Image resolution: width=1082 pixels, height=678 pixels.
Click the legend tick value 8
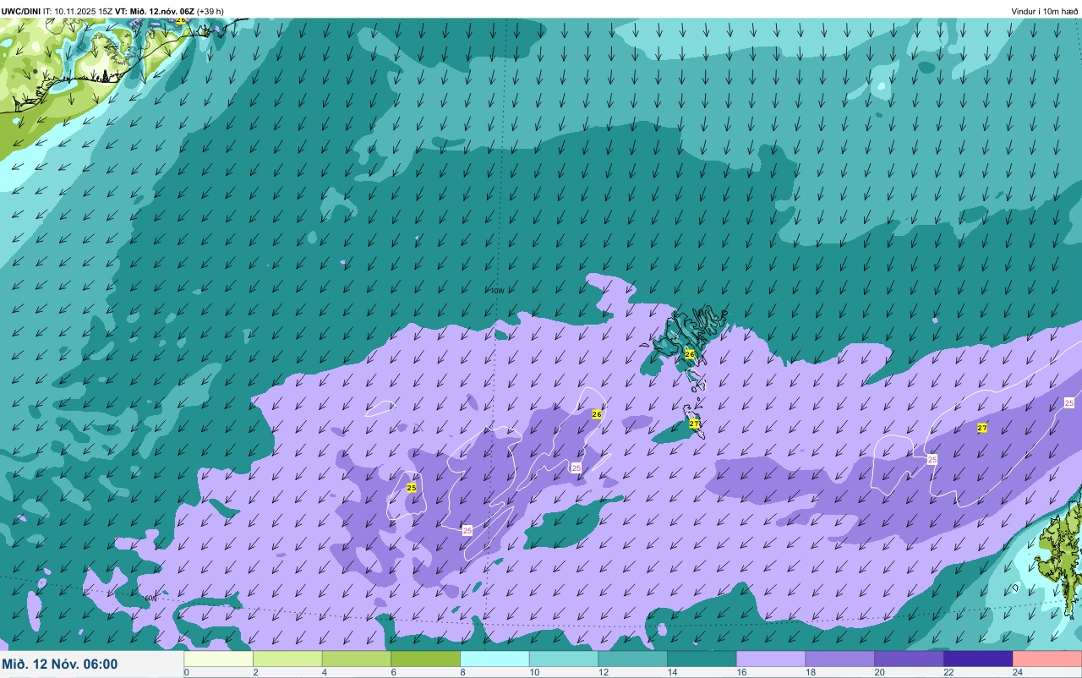pyautogui.click(x=462, y=672)
